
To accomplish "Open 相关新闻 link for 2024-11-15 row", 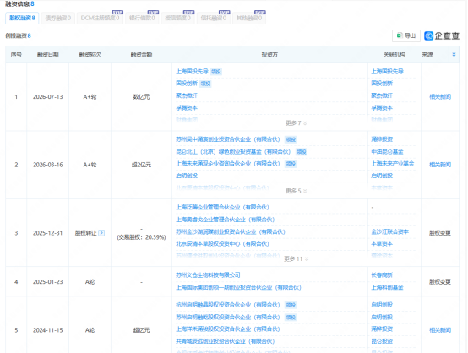I will click(440, 330).
